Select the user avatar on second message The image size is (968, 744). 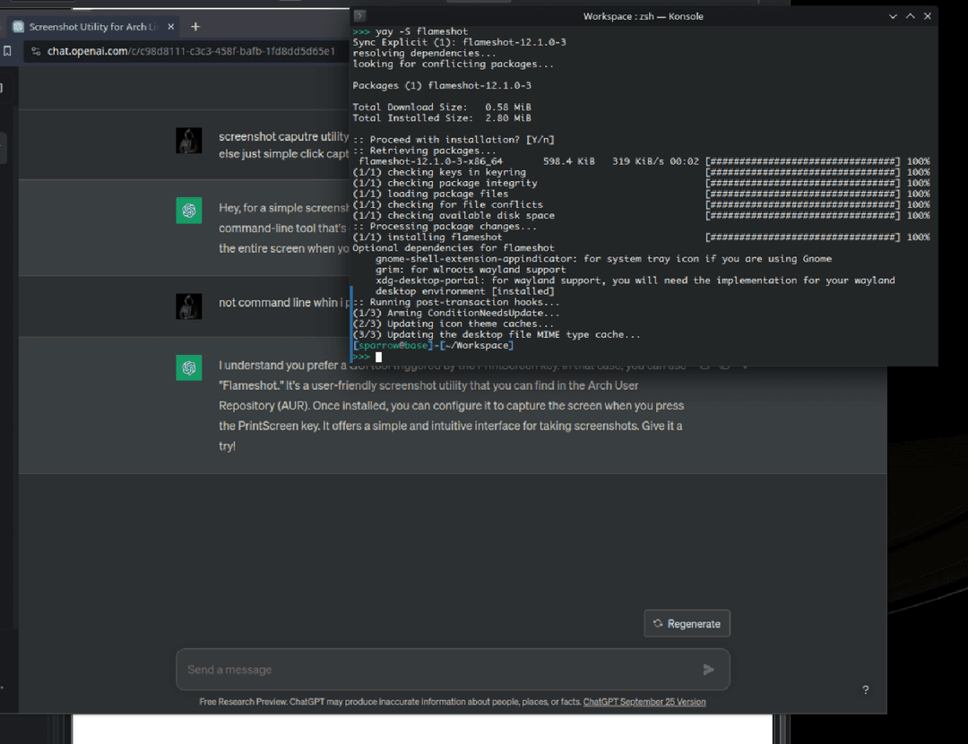(x=188, y=306)
